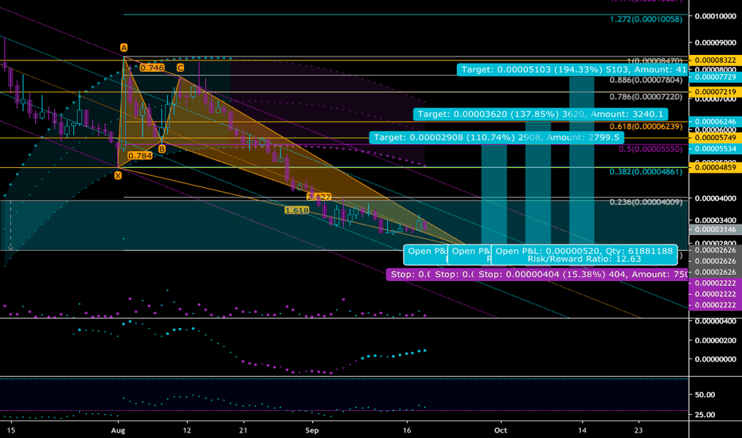Click the 0.746 retracement ratio label
The height and width of the screenshot is (438, 742).
152,68
